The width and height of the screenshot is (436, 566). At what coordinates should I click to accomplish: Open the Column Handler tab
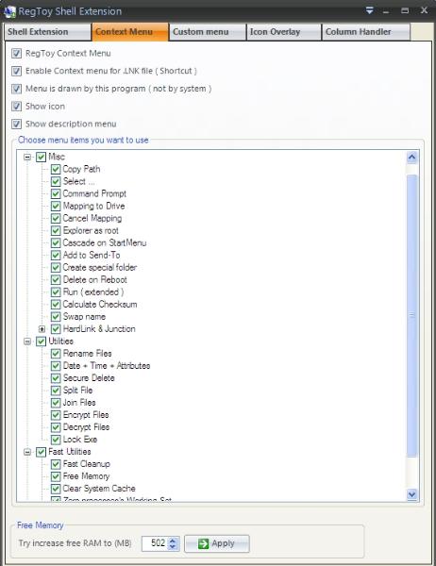[x=365, y=32]
